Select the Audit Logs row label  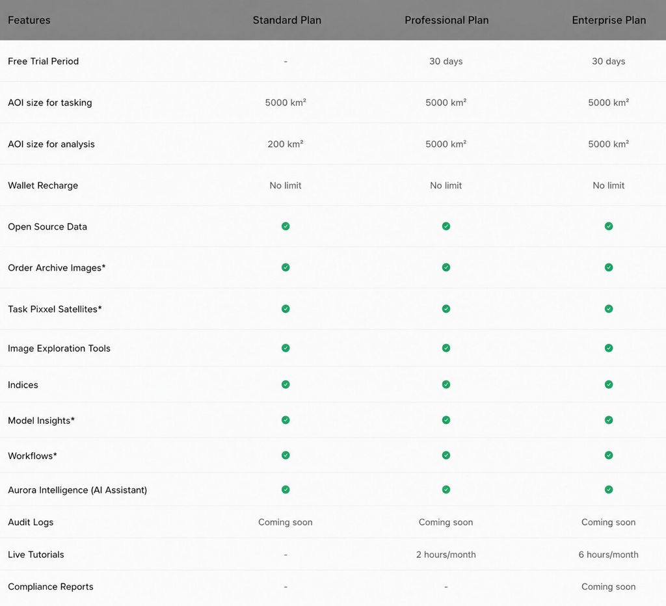coord(31,522)
